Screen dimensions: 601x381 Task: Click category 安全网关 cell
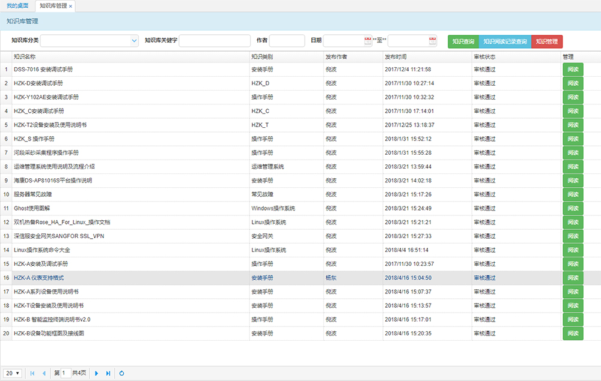263,236
